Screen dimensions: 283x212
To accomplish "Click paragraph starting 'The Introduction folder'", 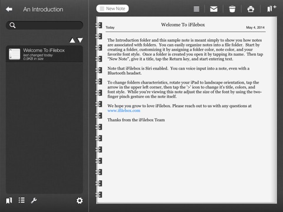I will coord(185,49).
